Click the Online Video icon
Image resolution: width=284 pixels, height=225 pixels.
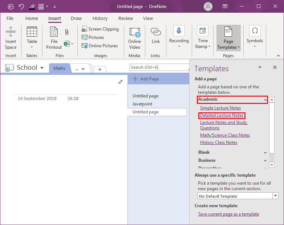coord(135,32)
